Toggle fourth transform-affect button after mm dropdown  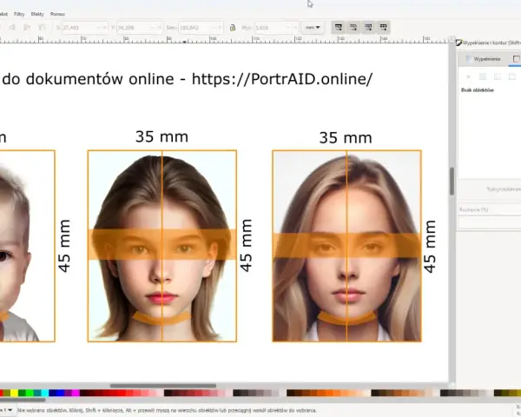pos(383,27)
